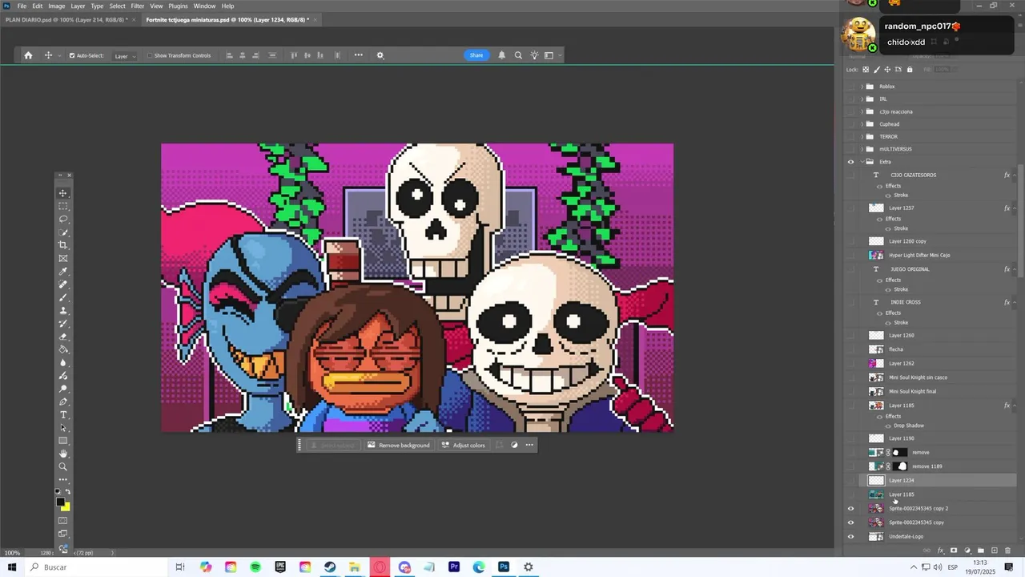1025x577 pixels.
Task: Select the Hand tool
Action: pos(63,454)
